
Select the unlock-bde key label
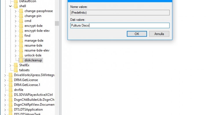[x=33, y=55]
